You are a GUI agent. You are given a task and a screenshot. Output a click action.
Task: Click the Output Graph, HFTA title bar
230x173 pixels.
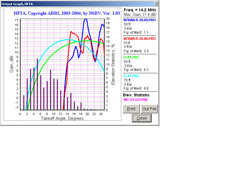click(17, 4)
